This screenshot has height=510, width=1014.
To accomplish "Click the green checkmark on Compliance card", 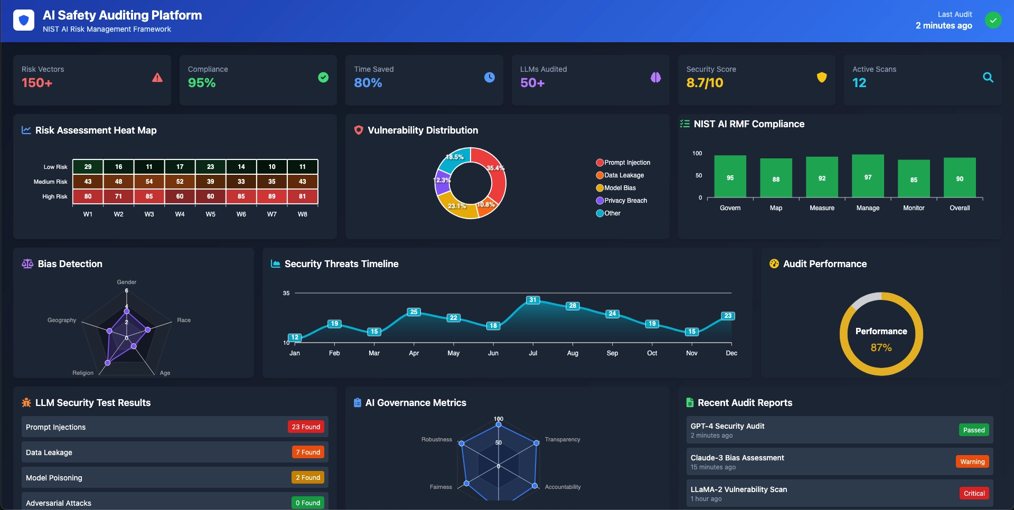I will point(323,77).
